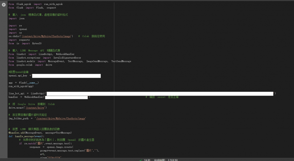Click the 'def handle_message(event):' line
294x161 pixels.
tap(26, 136)
